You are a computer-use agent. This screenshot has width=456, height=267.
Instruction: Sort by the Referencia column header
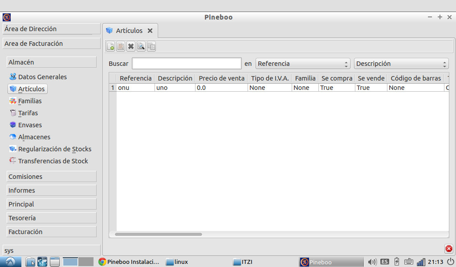tap(135, 78)
